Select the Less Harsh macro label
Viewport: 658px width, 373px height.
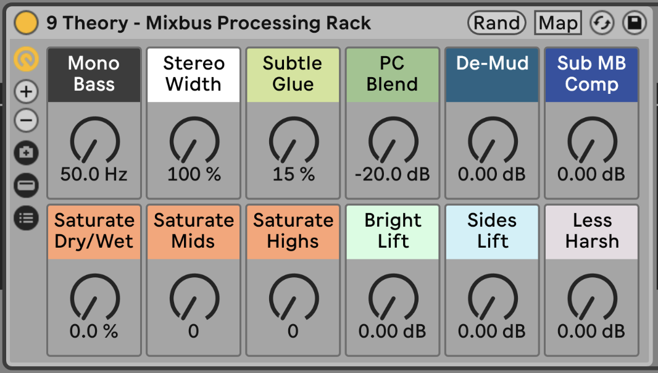point(591,232)
